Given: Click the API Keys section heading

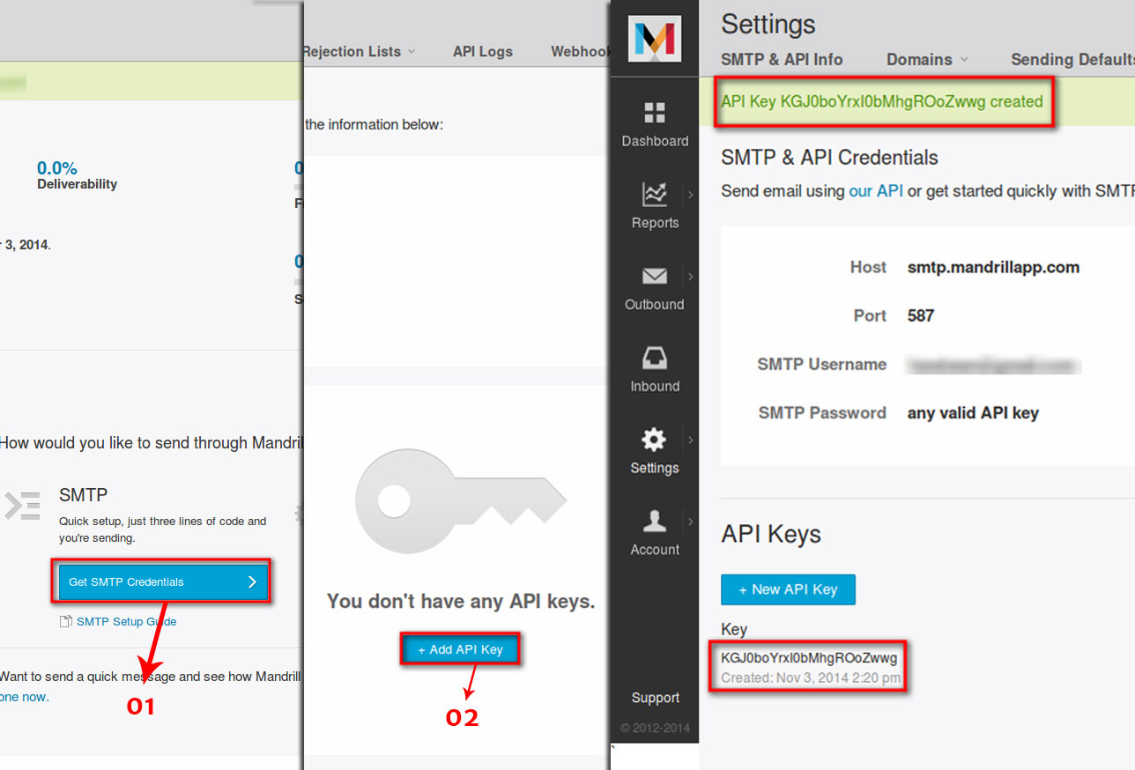Looking at the screenshot, I should coord(771,534).
